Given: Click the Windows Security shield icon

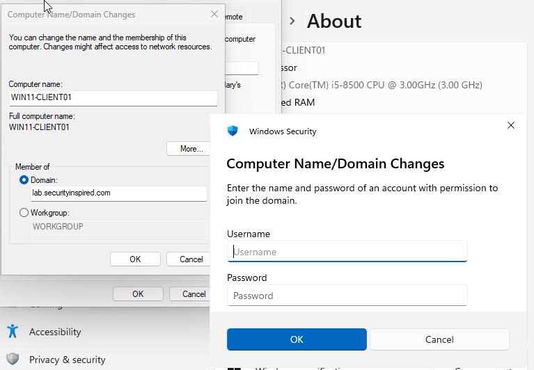Looking at the screenshot, I should pyautogui.click(x=233, y=131).
